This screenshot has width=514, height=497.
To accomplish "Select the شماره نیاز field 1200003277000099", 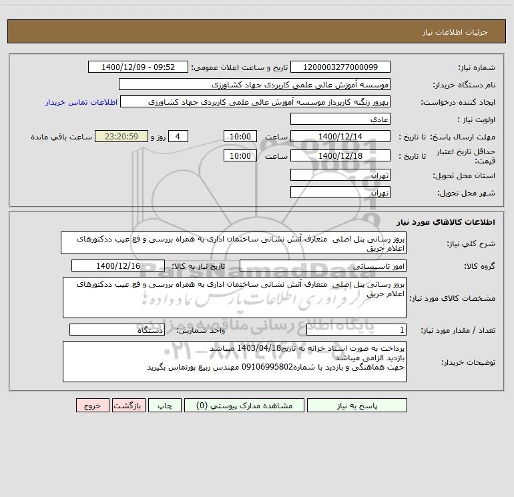I will [340, 67].
